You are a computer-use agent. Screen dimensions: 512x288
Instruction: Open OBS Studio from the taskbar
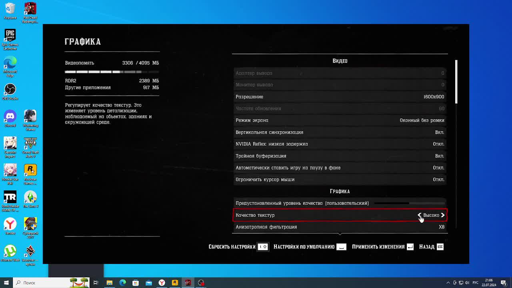(x=201, y=283)
